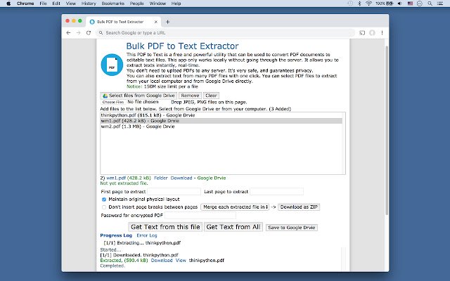Click Save to Google Drvie button
The image size is (450, 281).
(292, 228)
